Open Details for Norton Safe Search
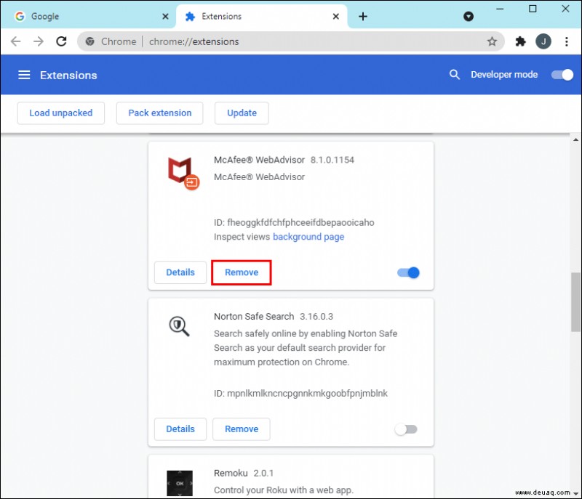Screen dimensions: 582x499 (x=180, y=429)
